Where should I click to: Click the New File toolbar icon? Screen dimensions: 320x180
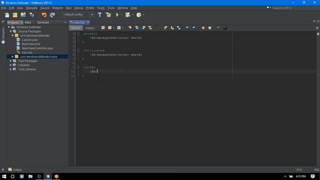[x=6, y=15]
